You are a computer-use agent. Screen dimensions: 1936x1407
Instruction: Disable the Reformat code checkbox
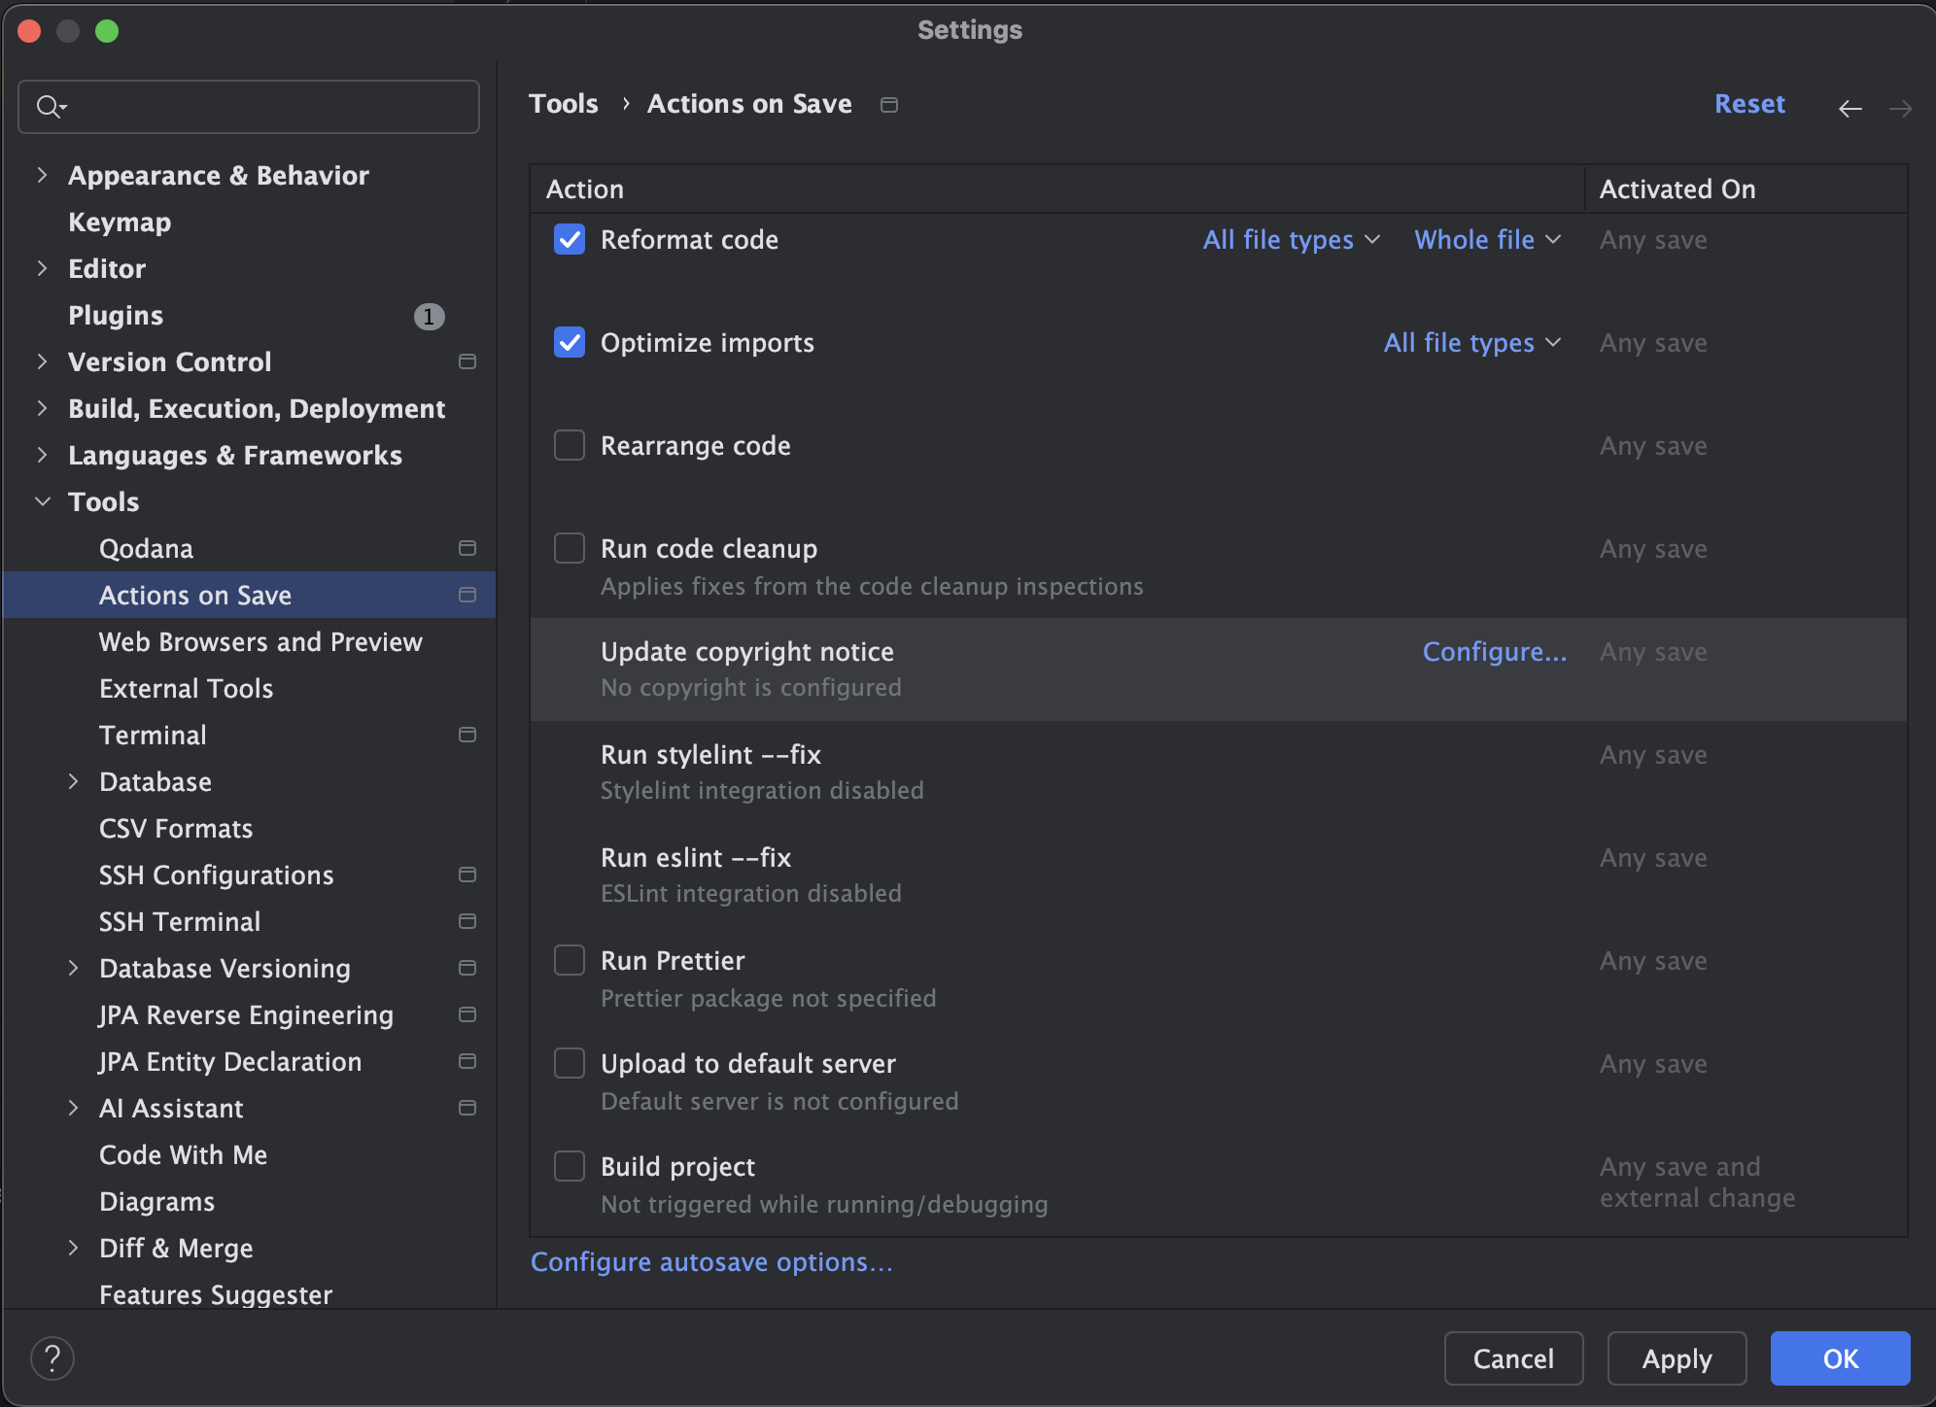tap(570, 240)
